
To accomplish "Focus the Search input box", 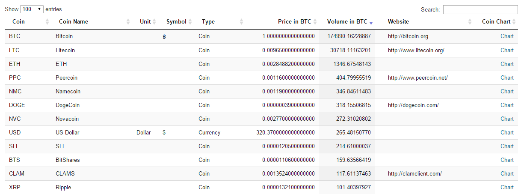I will click(x=480, y=9).
